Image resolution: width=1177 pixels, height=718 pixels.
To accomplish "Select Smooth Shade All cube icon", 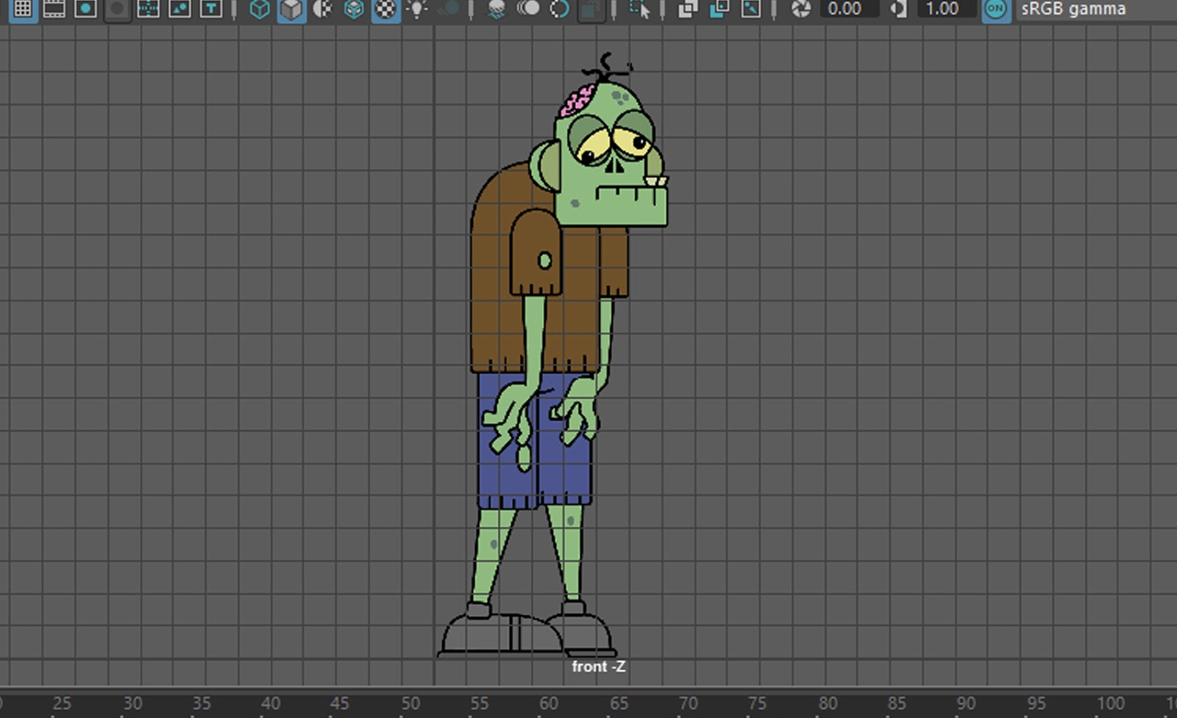I will click(x=291, y=9).
